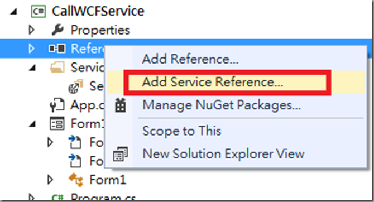
Task: Choose Add Reference... from context menu
Action: click(x=190, y=59)
